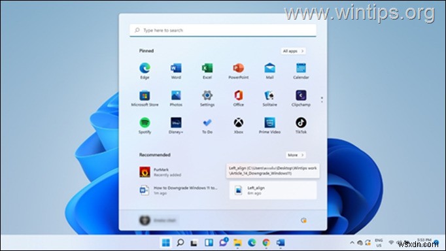The height and width of the screenshot is (251, 446).
Task: Open Settings from pinned apps
Action: point(207,98)
